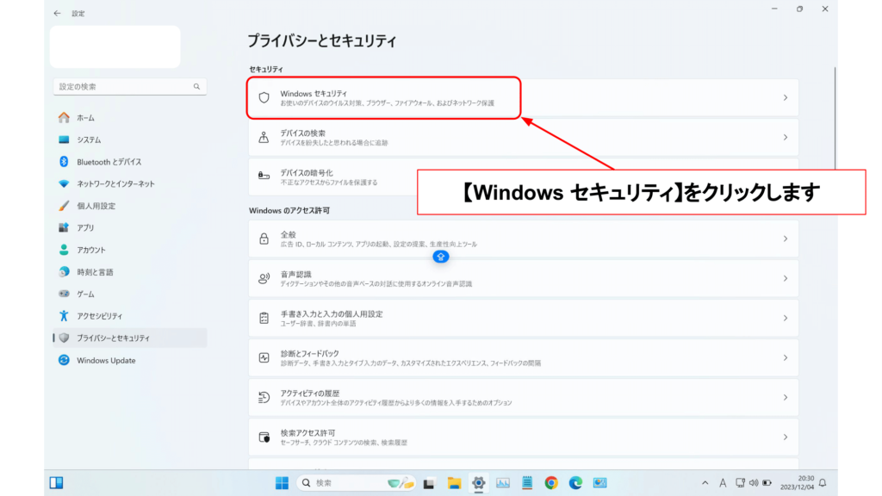This screenshot has width=882, height=496.
Task: Click the back arrow beside 設定
Action: 57,14
